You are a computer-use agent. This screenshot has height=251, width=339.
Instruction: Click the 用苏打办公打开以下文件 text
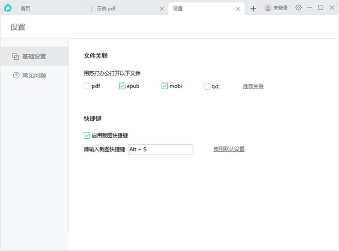point(112,73)
